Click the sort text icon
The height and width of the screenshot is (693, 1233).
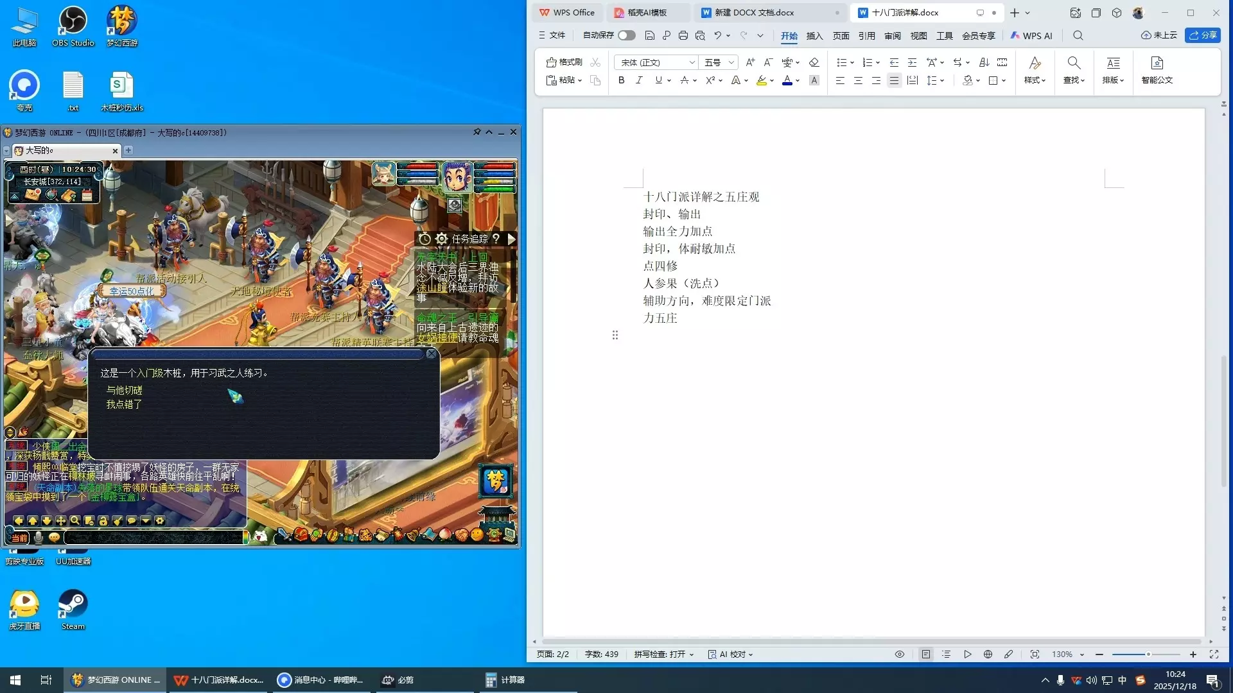pos(984,62)
